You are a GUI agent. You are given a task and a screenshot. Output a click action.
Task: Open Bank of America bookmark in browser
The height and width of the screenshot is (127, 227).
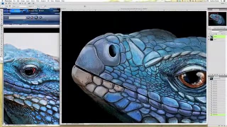point(8,11)
